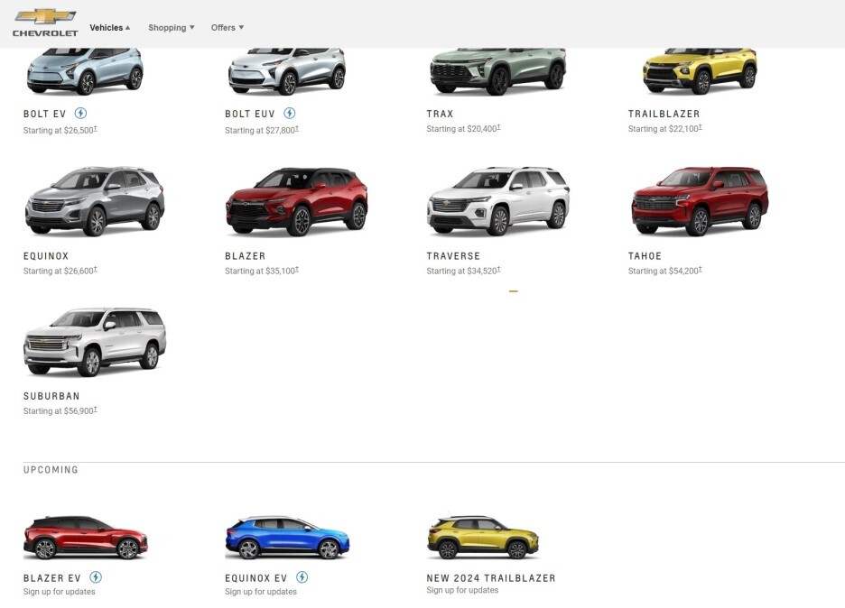Click the Tahoe 'Starting at $54,200' price
The width and height of the screenshot is (845, 608).
665,271
